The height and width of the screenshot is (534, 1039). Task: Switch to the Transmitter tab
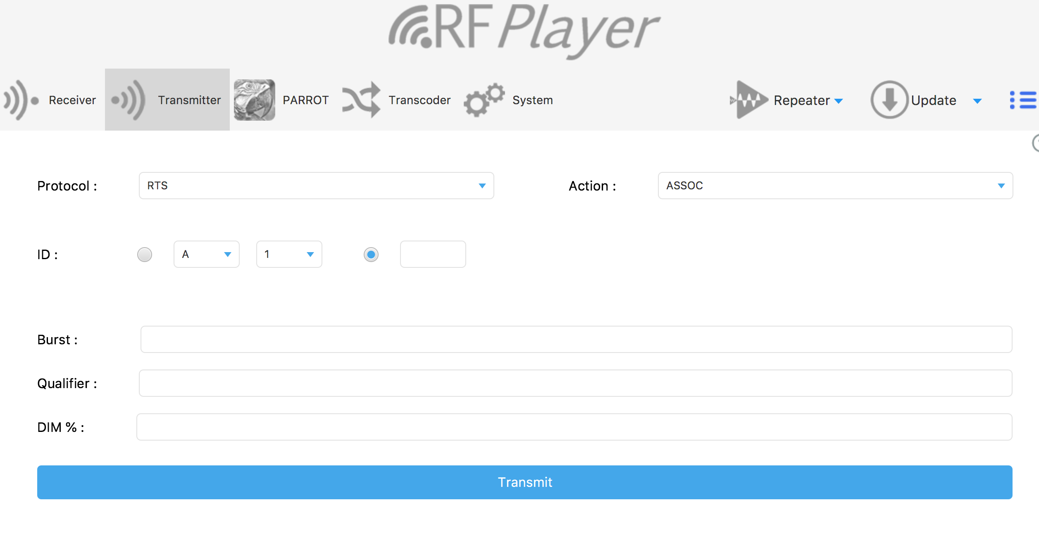[167, 100]
